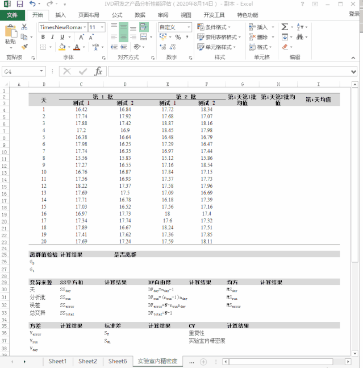This screenshot has width=363, height=368.
Task: Click the Paste clipboard icon
Action: pyautogui.click(x=10, y=32)
